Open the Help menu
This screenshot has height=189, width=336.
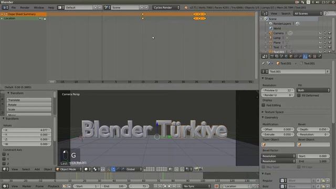(x=51, y=7)
